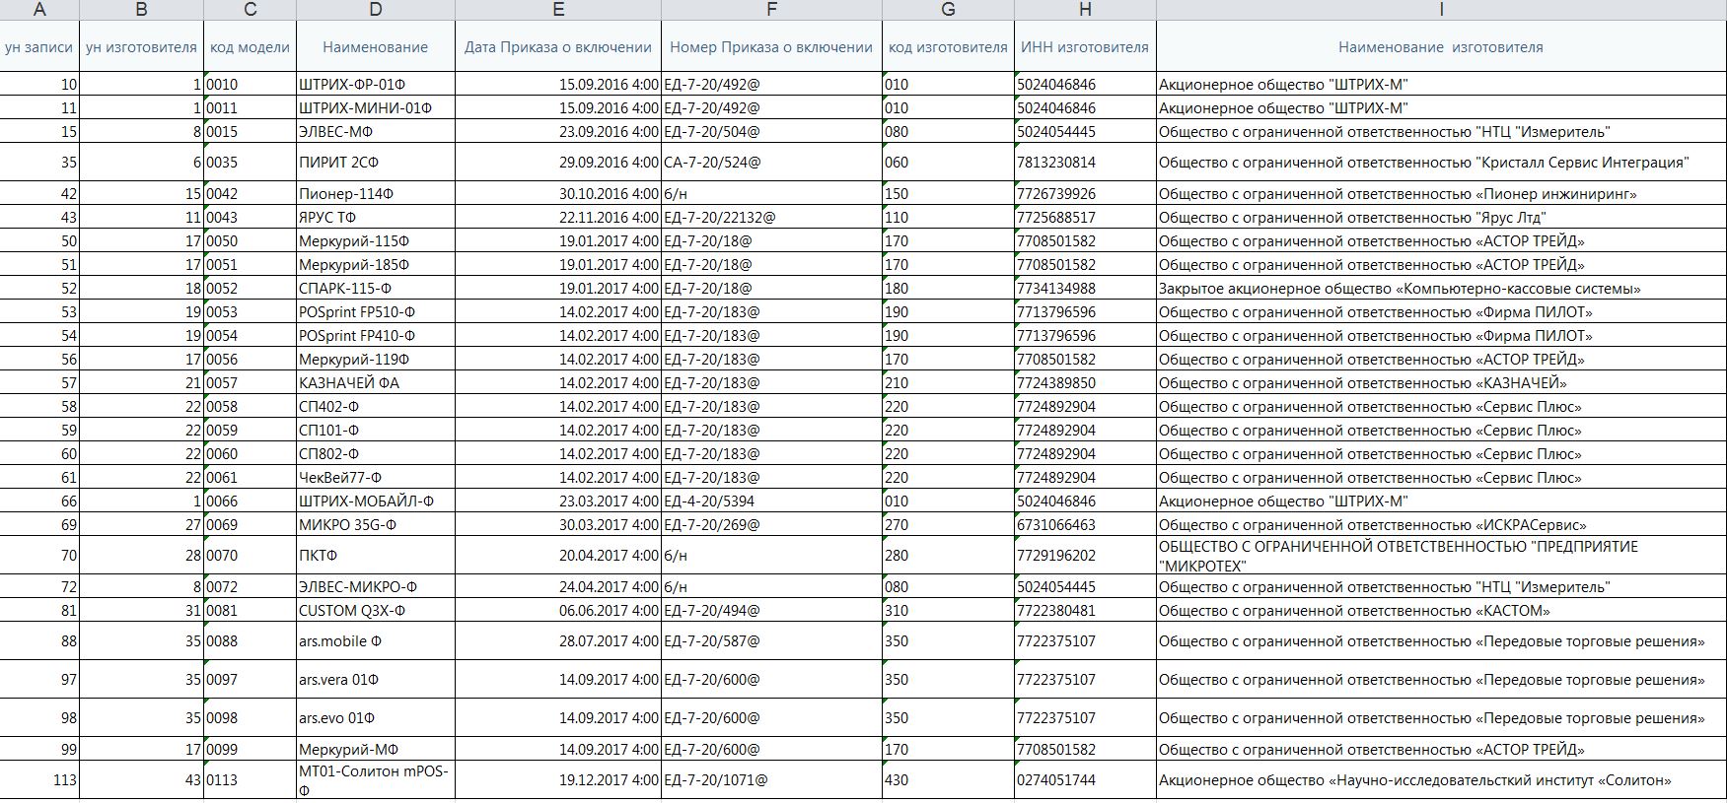Click the 'Номер Приказа о включении' header cell
Screen dimensions: 1727x803
(771, 46)
